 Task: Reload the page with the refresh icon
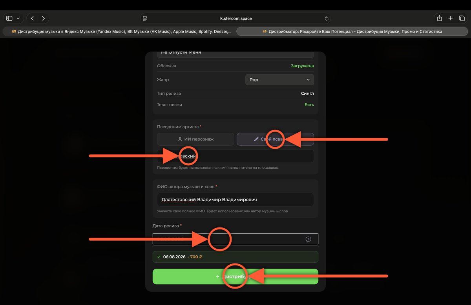point(326,18)
